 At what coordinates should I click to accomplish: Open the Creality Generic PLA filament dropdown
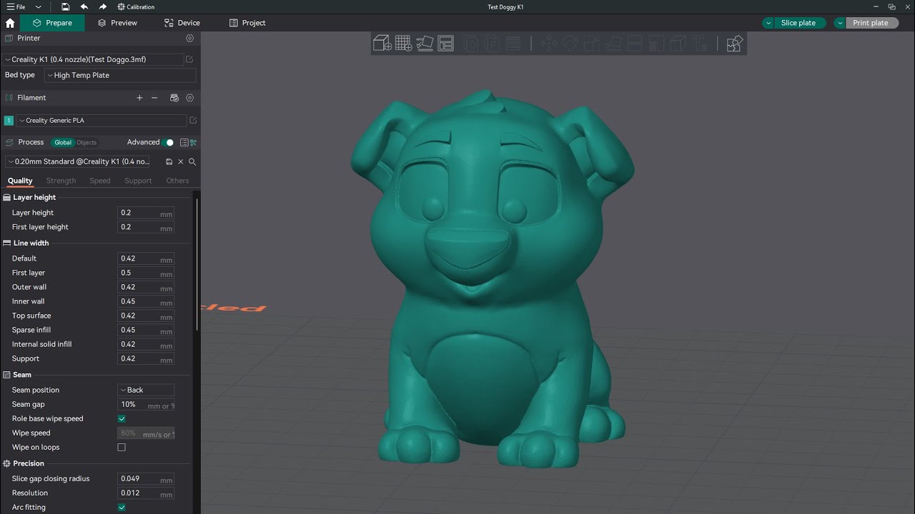[x=102, y=121]
